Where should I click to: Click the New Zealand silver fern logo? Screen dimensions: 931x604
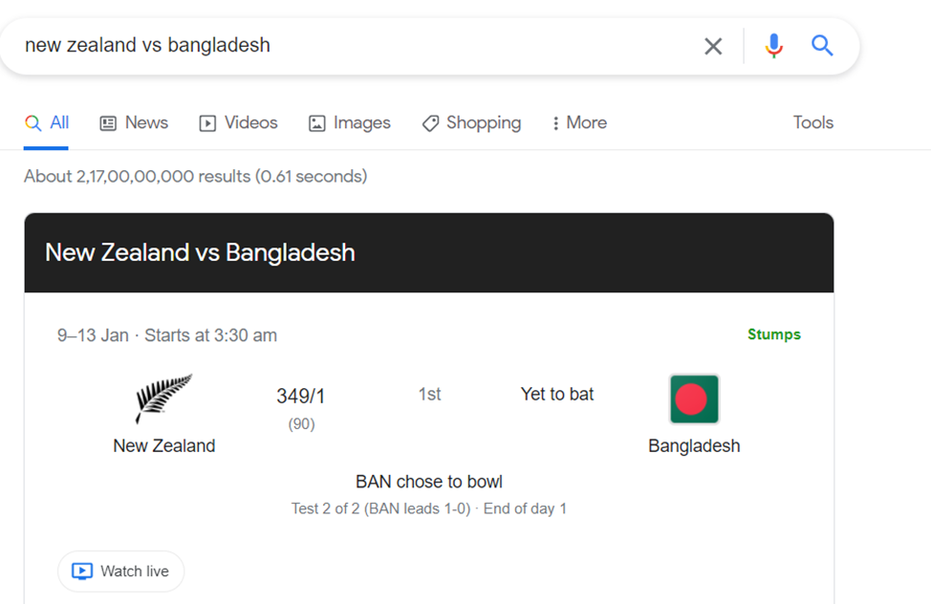(x=163, y=399)
